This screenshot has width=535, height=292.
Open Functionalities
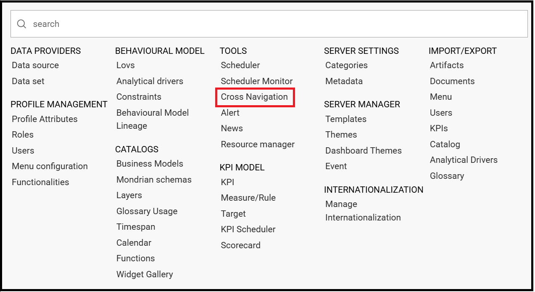40,182
